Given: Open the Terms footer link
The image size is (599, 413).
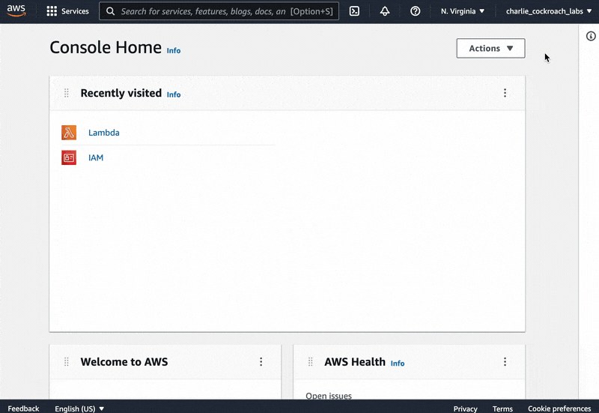Looking at the screenshot, I should pos(502,409).
